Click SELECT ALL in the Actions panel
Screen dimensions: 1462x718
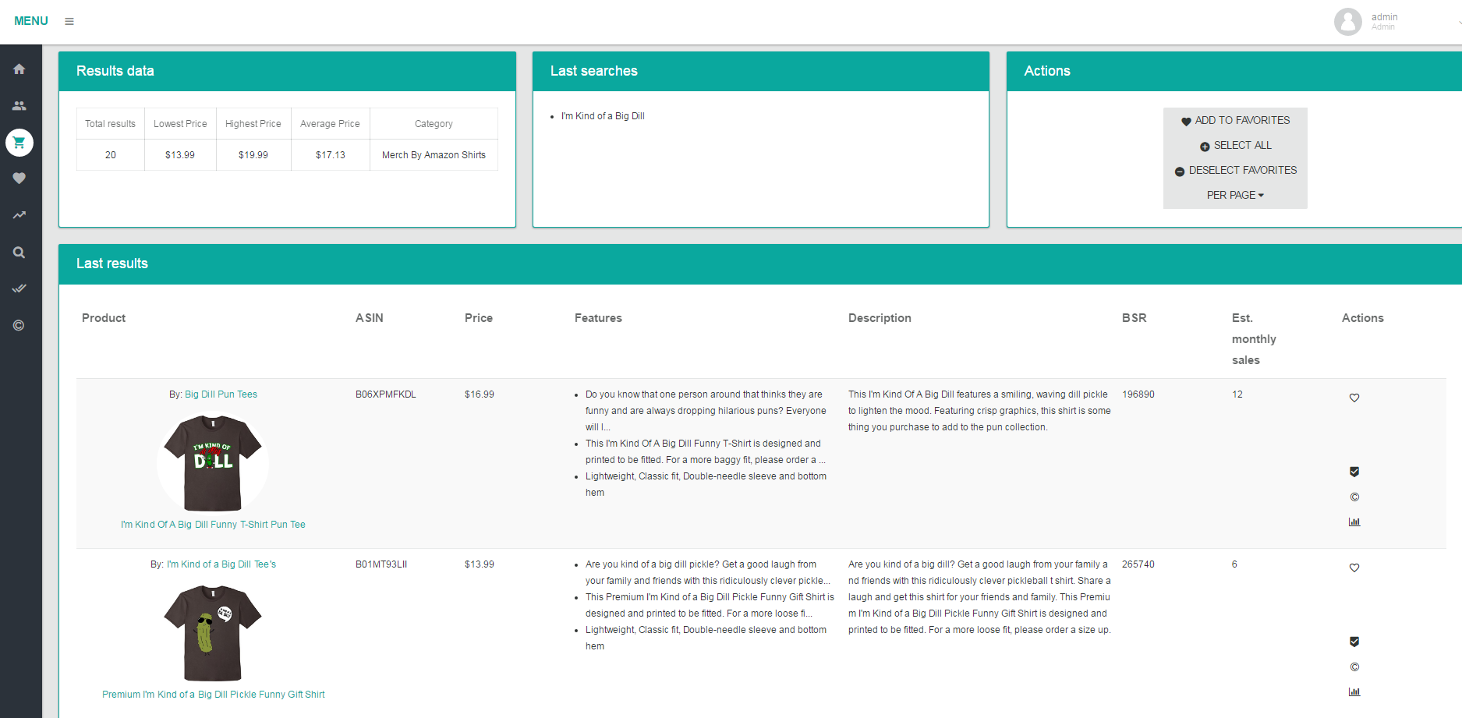1235,145
